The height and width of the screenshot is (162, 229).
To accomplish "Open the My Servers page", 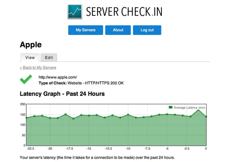I will click(x=86, y=30).
